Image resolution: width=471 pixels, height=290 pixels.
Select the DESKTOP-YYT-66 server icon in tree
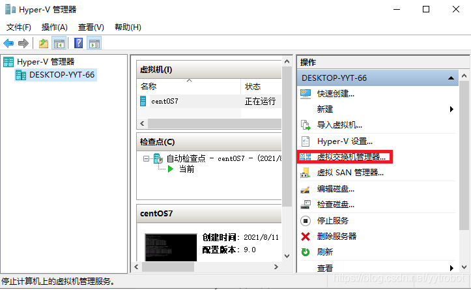coord(21,75)
